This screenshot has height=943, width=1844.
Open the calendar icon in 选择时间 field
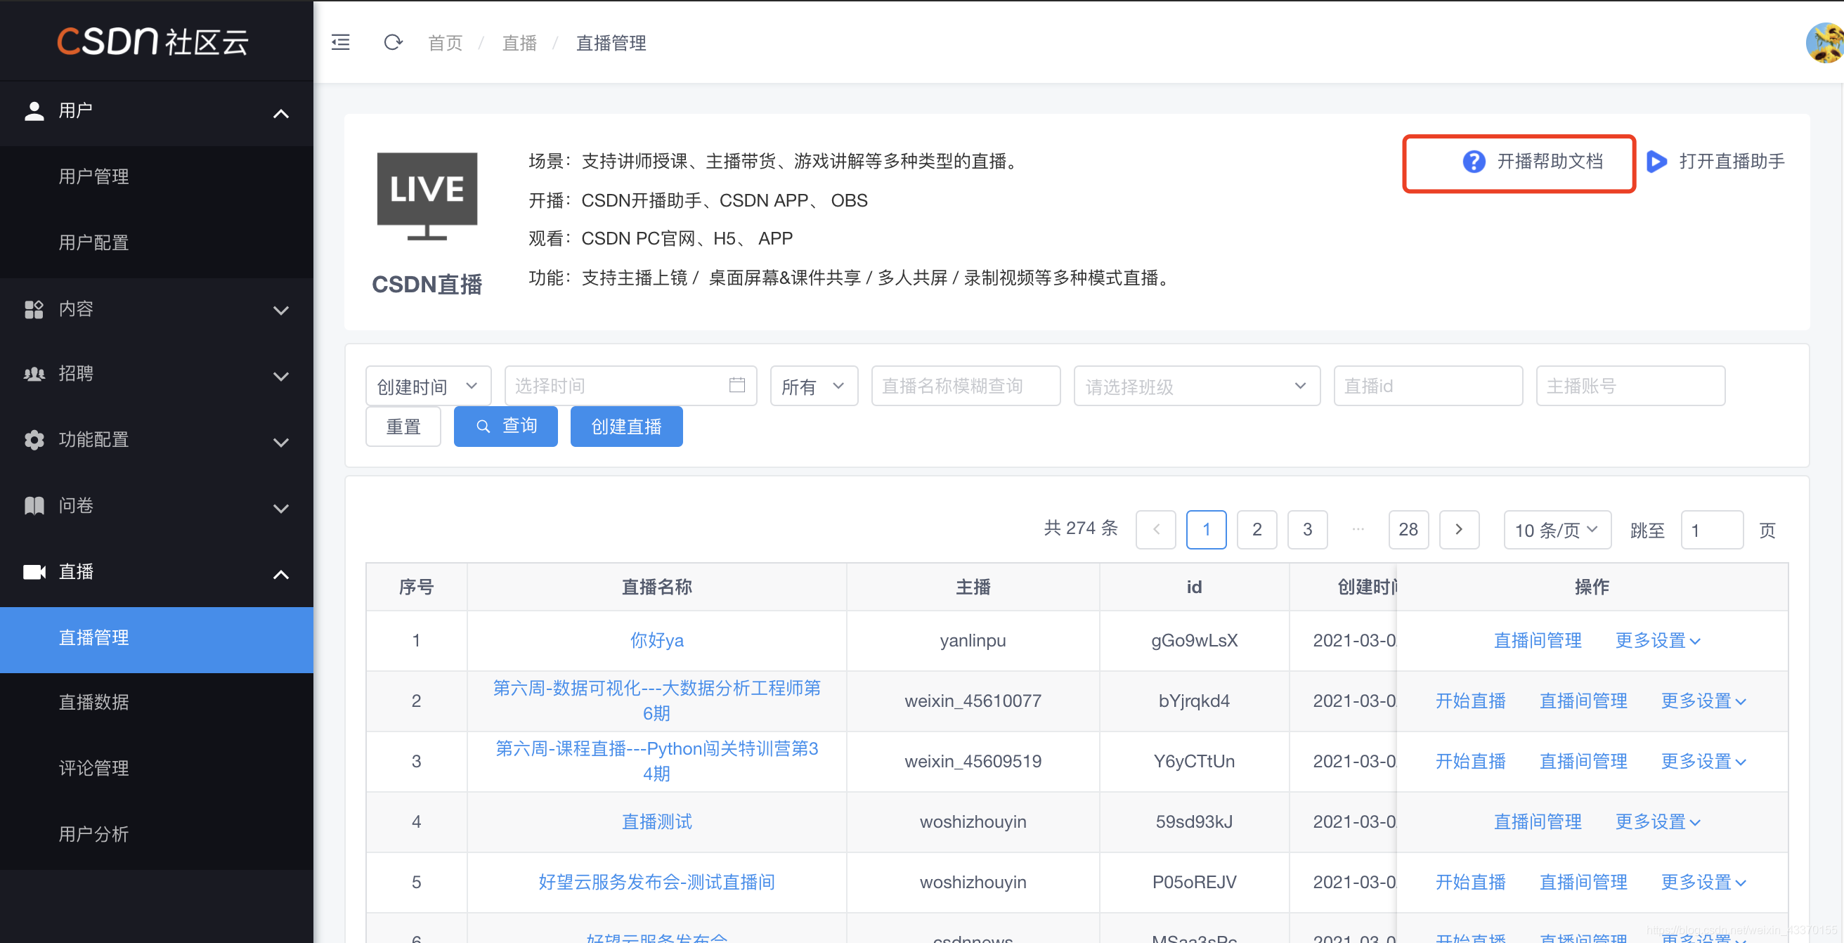[x=736, y=385]
